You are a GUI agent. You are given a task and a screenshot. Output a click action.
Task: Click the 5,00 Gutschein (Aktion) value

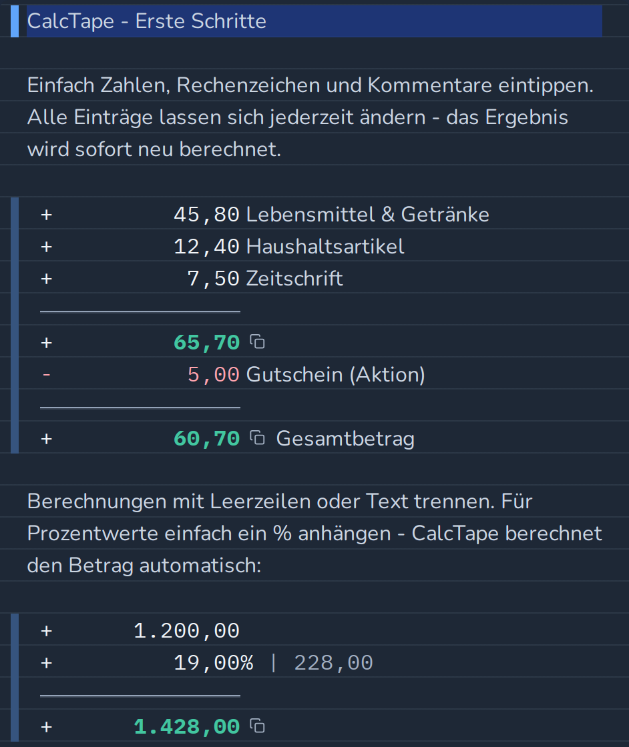coord(213,375)
